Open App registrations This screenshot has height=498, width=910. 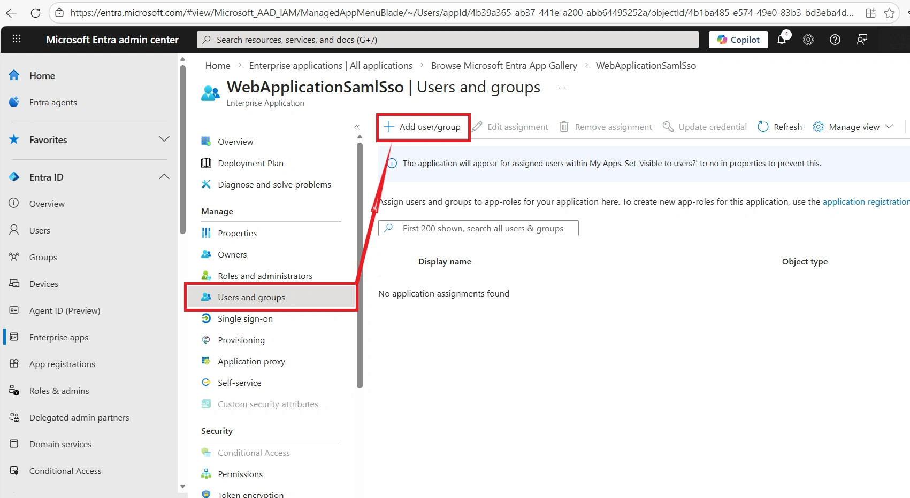[x=62, y=364]
